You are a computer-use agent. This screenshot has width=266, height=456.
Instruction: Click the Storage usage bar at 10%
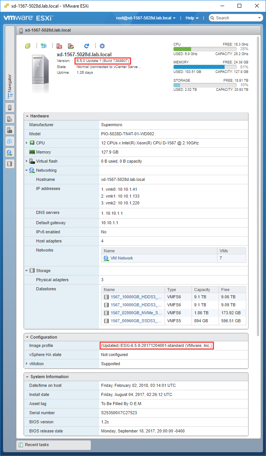click(205, 85)
